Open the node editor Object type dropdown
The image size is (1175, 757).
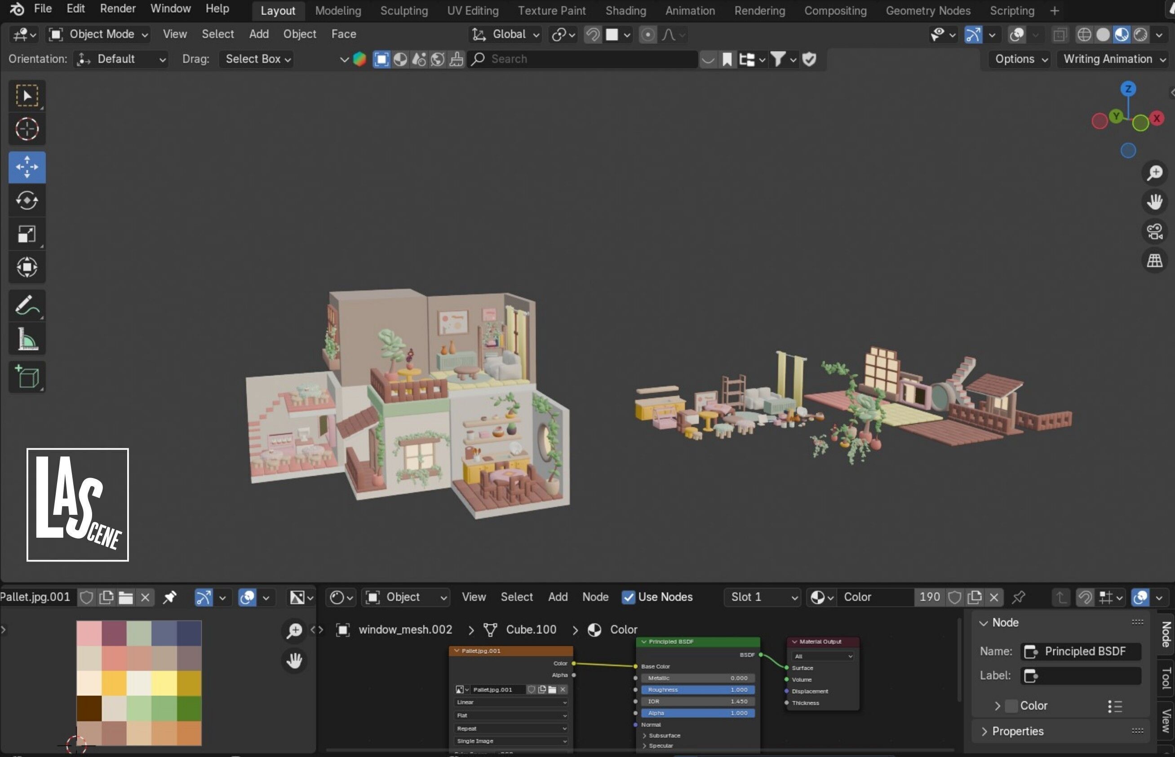(x=406, y=597)
